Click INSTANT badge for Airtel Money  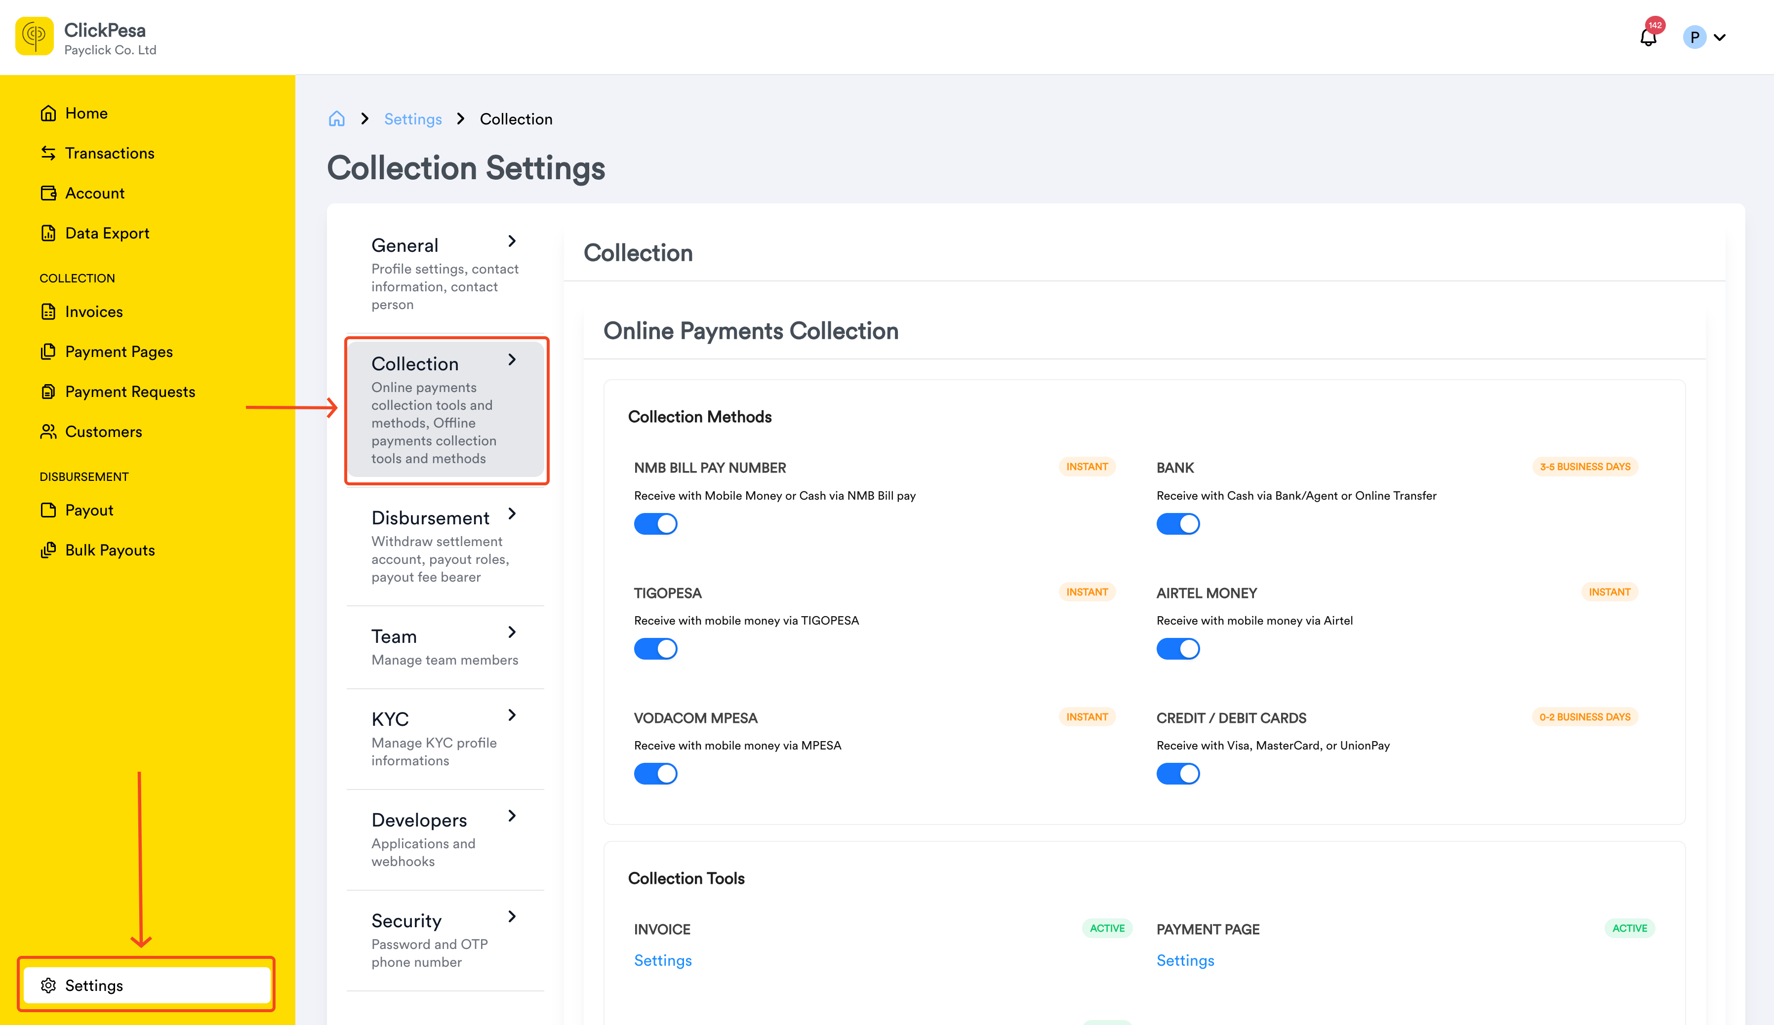tap(1609, 592)
